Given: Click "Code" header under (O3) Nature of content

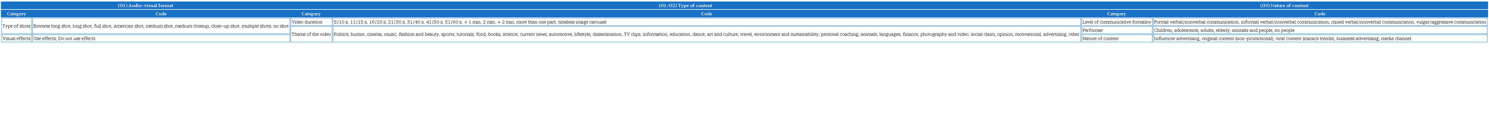Looking at the screenshot, I should (x=1320, y=14).
